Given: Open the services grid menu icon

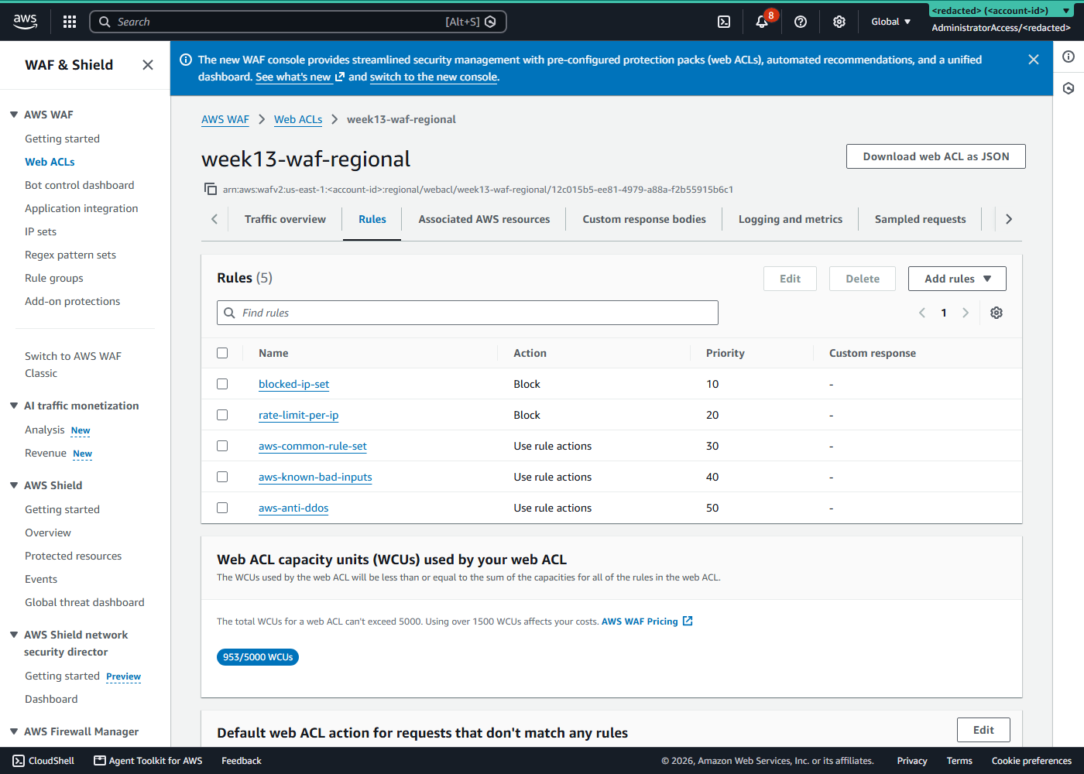Looking at the screenshot, I should pyautogui.click(x=70, y=22).
